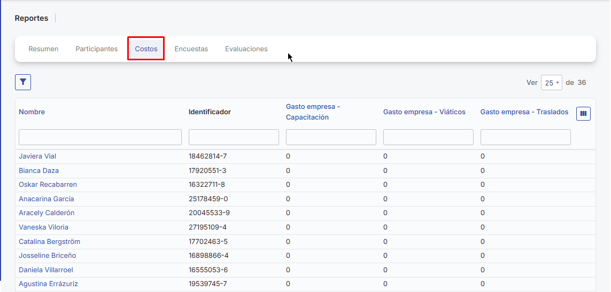Focus the Capacitación column filter field
The height and width of the screenshot is (292, 611).
click(x=331, y=137)
